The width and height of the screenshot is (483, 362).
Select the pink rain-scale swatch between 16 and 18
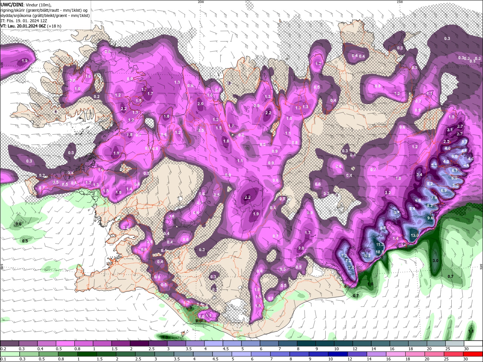[x=396, y=354]
